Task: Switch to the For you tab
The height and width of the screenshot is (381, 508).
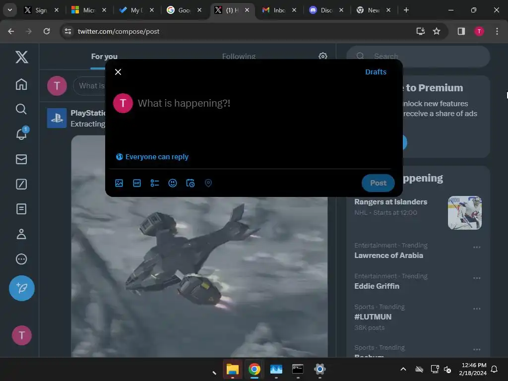Action: coord(104,57)
